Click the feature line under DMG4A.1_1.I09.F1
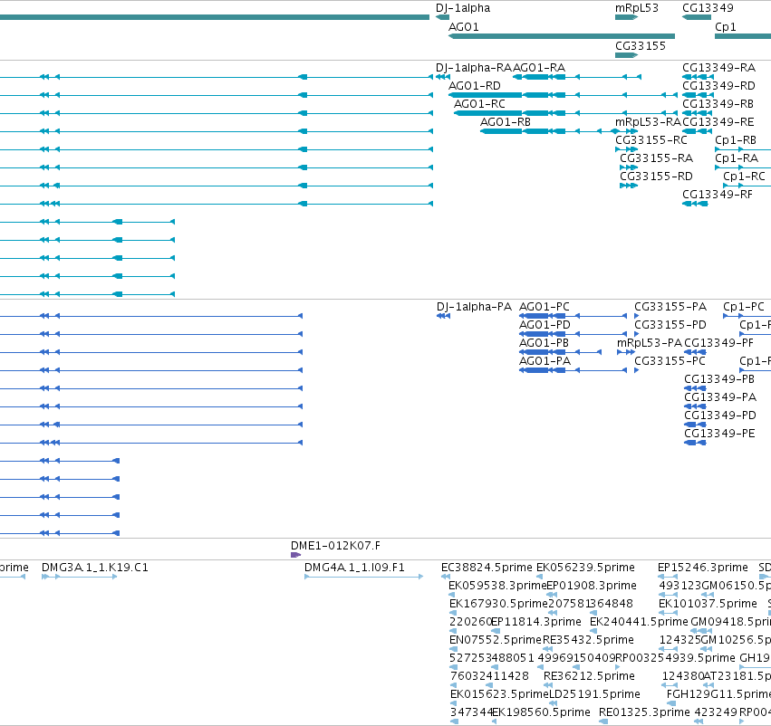Viewport: 771px width, 726px height. [x=364, y=577]
